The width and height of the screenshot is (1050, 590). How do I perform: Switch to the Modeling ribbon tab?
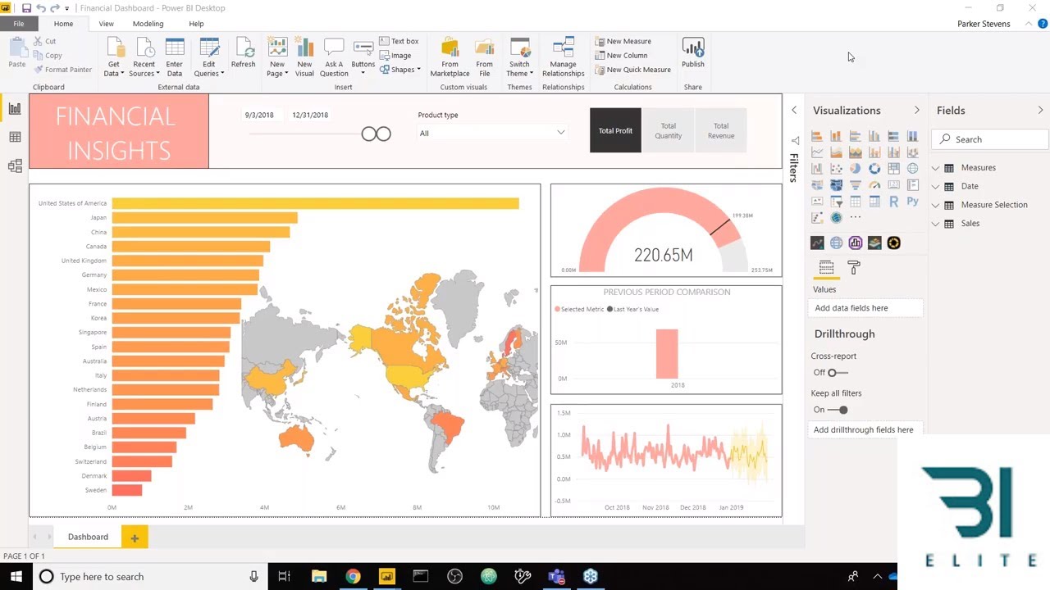[148, 24]
